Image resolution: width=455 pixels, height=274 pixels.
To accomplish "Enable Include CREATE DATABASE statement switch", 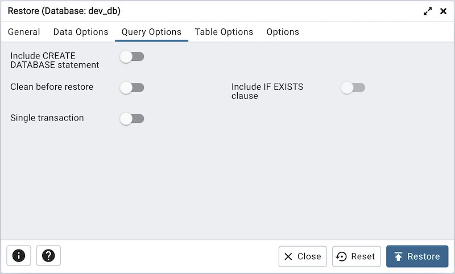I will (132, 56).
